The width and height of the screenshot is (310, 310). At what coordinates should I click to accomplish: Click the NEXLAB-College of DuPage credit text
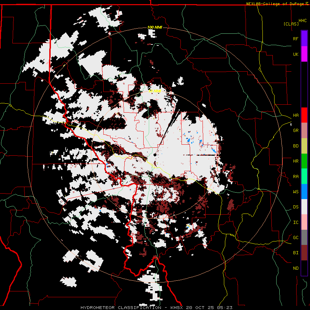276,4
